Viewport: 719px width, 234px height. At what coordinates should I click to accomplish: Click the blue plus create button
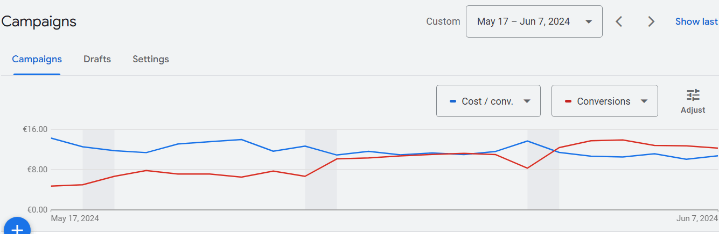[17, 229]
